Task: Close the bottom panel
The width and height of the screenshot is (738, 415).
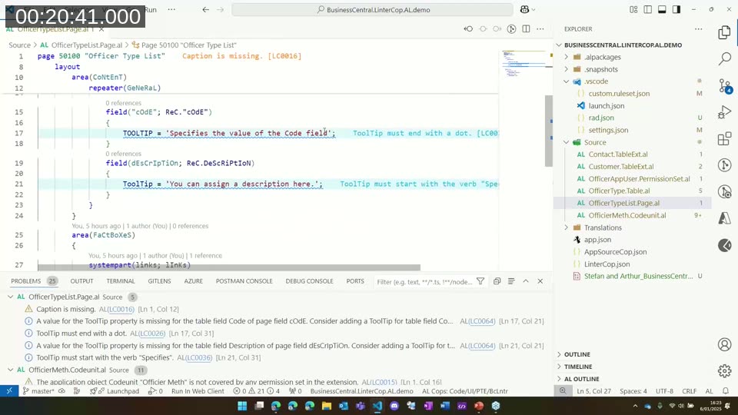Action: pyautogui.click(x=540, y=281)
